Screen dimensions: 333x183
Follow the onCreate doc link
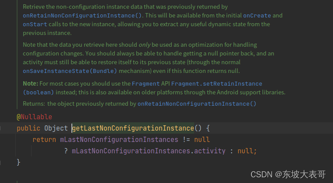[x=257, y=16]
